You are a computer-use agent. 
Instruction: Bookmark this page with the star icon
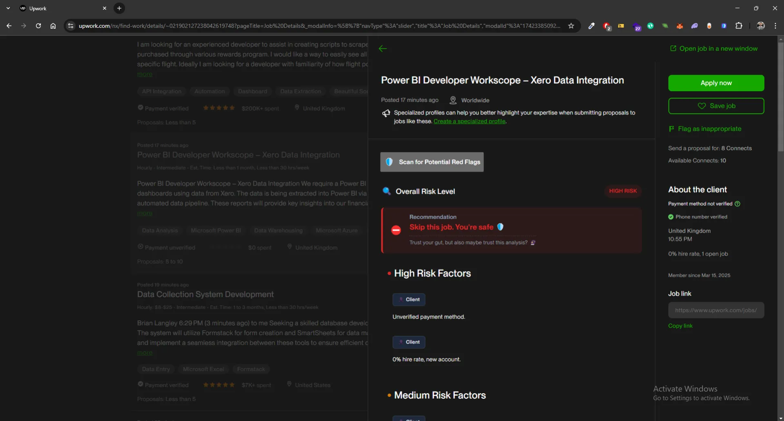[x=571, y=26]
